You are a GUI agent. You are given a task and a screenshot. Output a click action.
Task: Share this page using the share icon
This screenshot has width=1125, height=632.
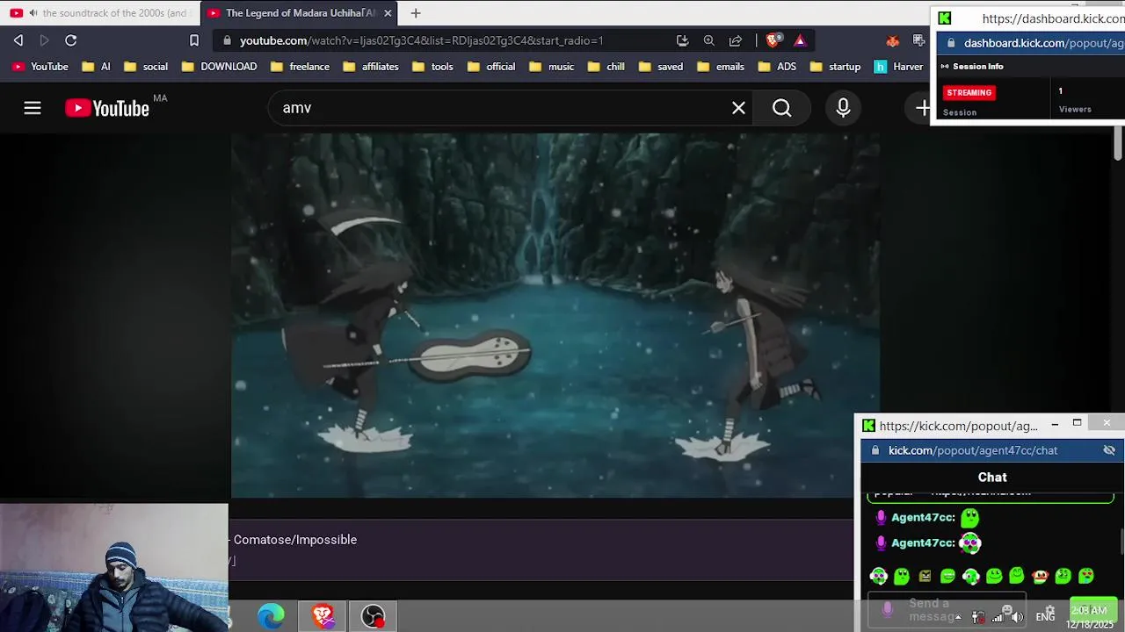(736, 40)
